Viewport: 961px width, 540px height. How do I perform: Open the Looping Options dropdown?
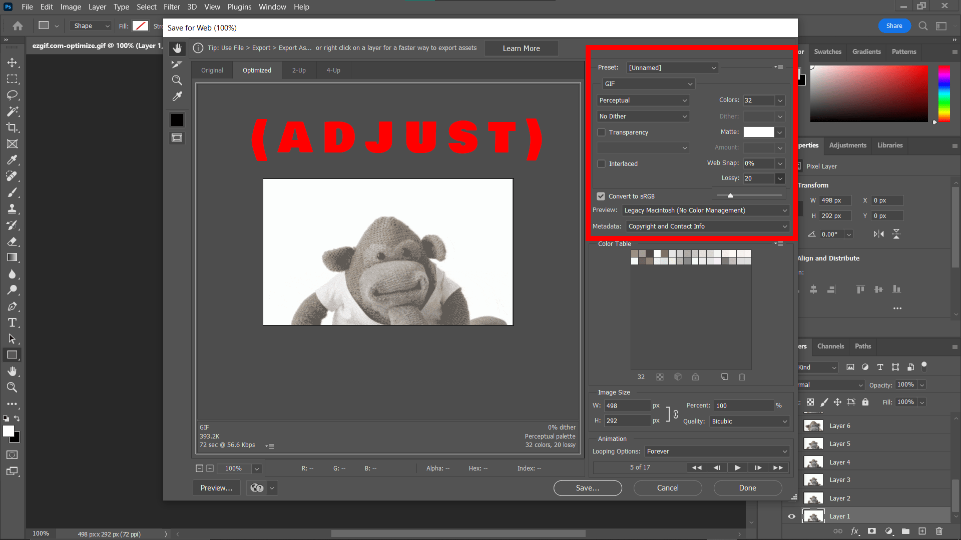[716, 451]
